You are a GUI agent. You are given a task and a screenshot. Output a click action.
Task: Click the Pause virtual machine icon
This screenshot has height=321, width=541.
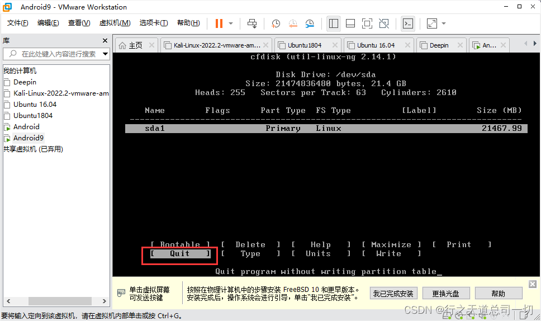click(x=219, y=23)
